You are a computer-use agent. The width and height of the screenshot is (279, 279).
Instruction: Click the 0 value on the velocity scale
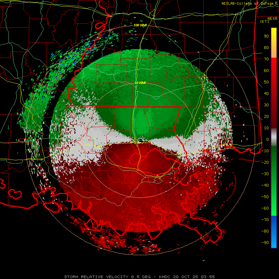click(268, 139)
